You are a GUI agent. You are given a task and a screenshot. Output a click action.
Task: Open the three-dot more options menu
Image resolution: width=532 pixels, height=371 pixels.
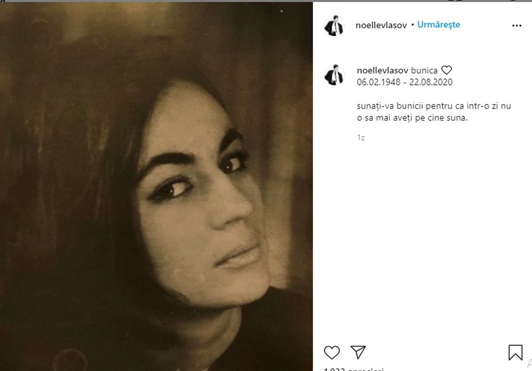coord(517,25)
